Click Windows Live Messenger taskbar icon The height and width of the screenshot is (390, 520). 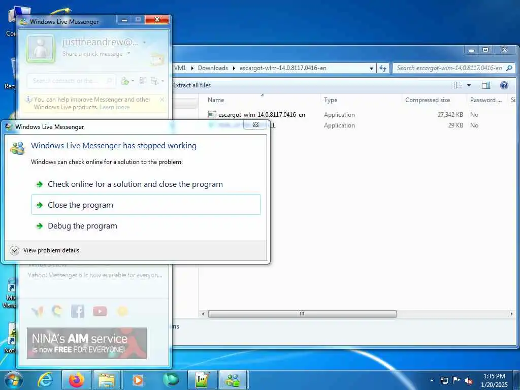(x=233, y=380)
